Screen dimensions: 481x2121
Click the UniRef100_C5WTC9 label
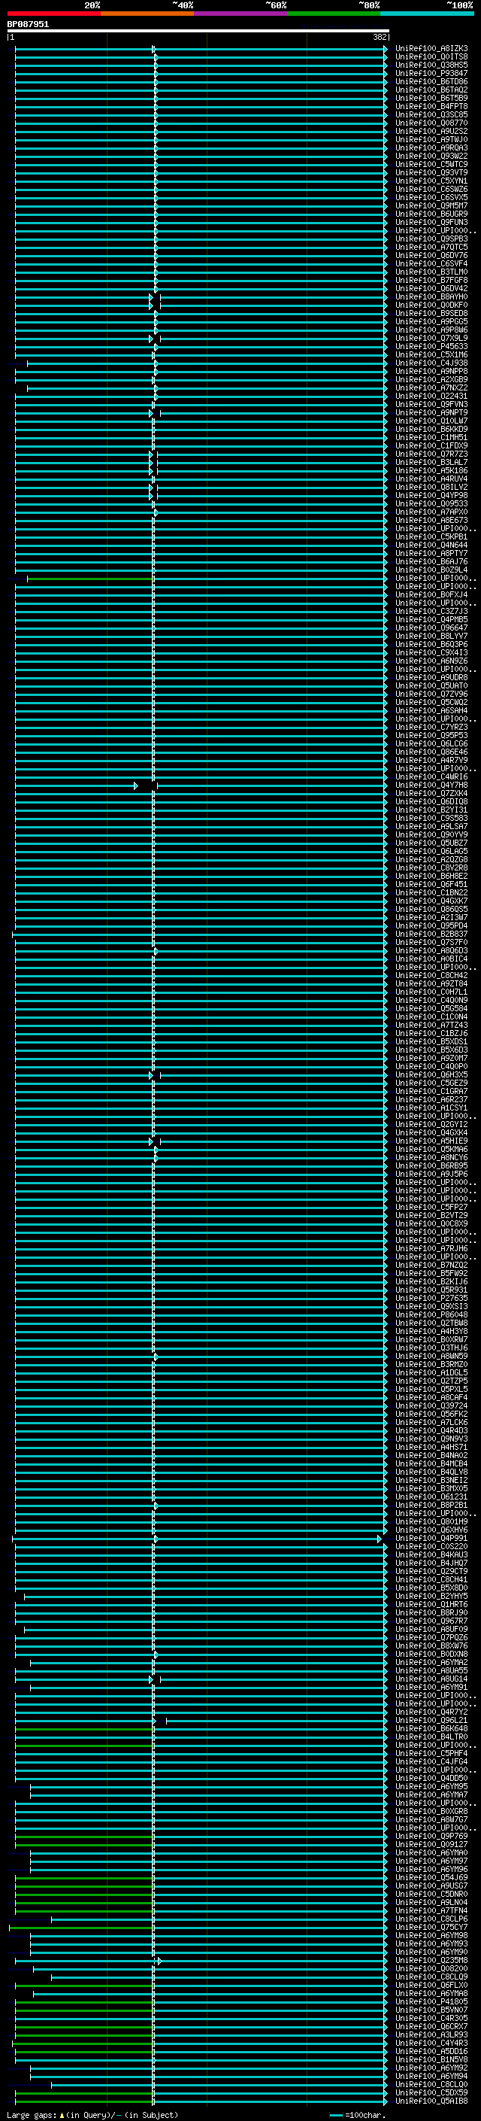coord(431,165)
